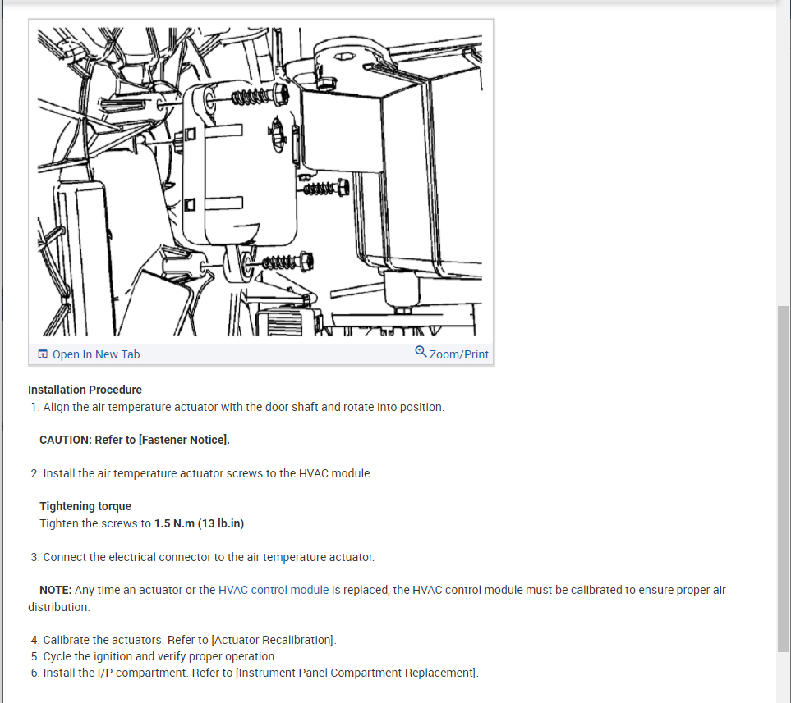Click step 3 Connect the electrical connector

[x=203, y=557]
